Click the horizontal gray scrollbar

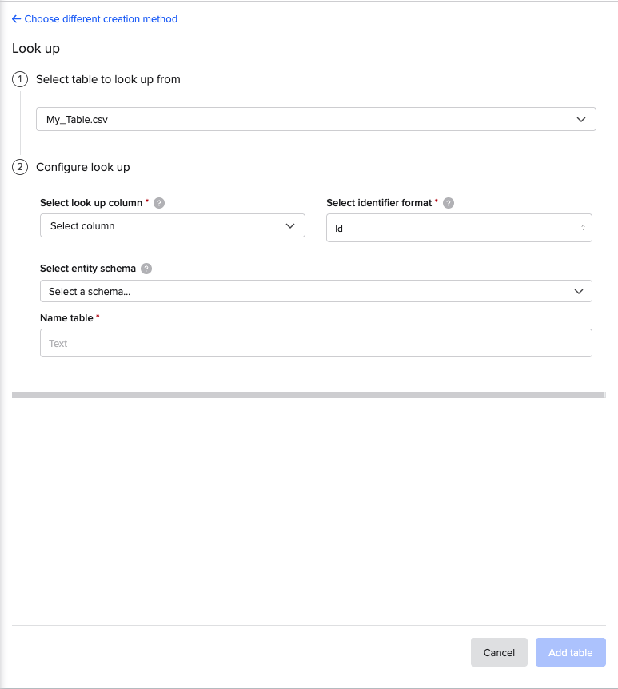(308, 394)
